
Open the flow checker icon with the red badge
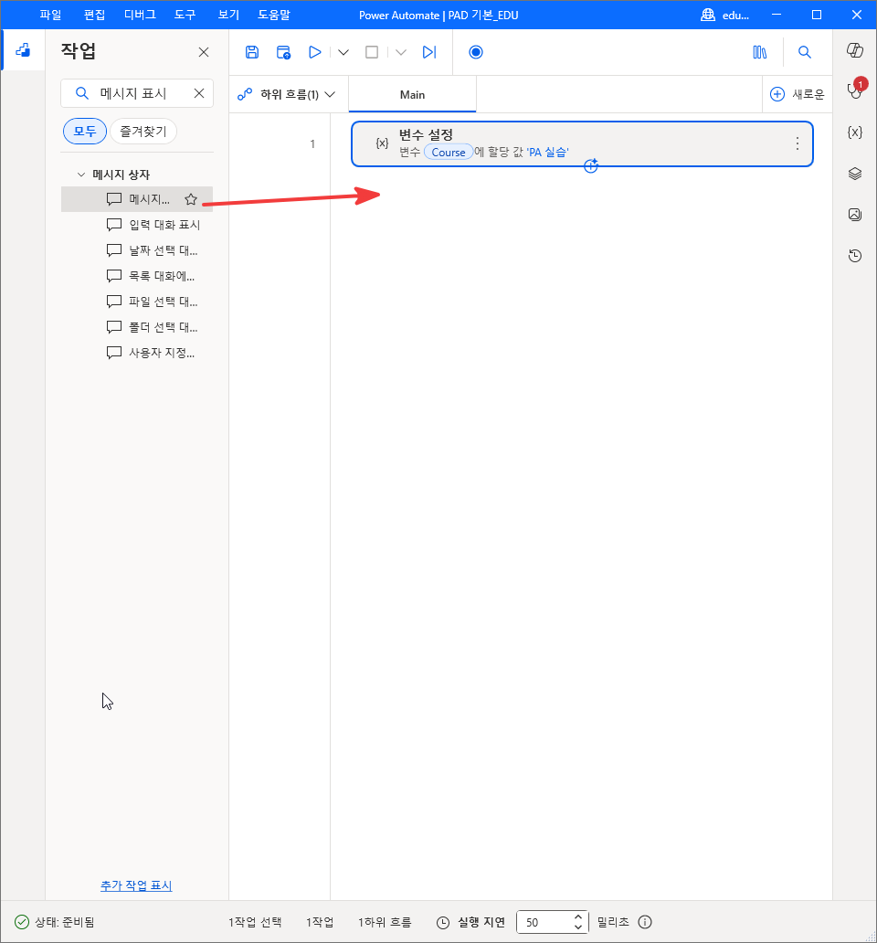click(x=855, y=90)
